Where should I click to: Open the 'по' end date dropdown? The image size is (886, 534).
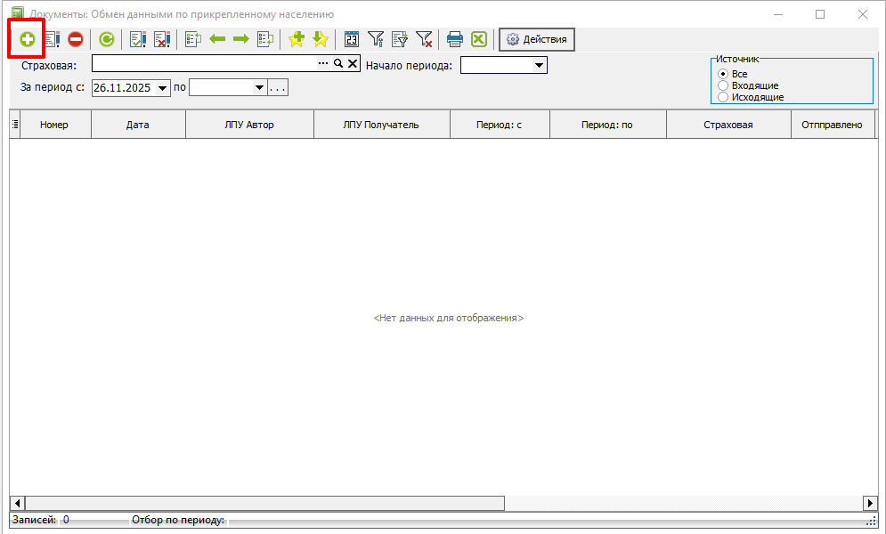[x=259, y=88]
